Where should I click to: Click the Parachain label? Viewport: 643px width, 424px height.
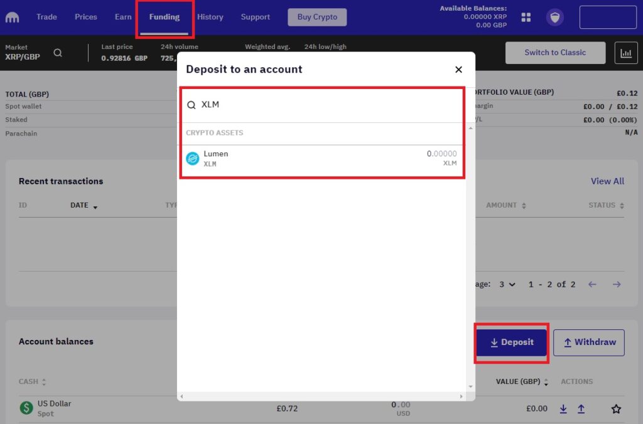pyautogui.click(x=21, y=134)
